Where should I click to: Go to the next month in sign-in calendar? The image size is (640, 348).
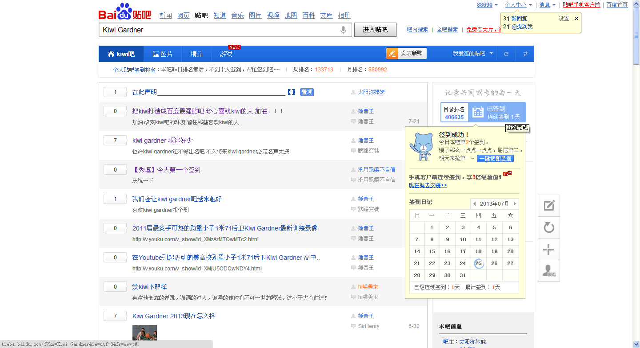click(515, 204)
